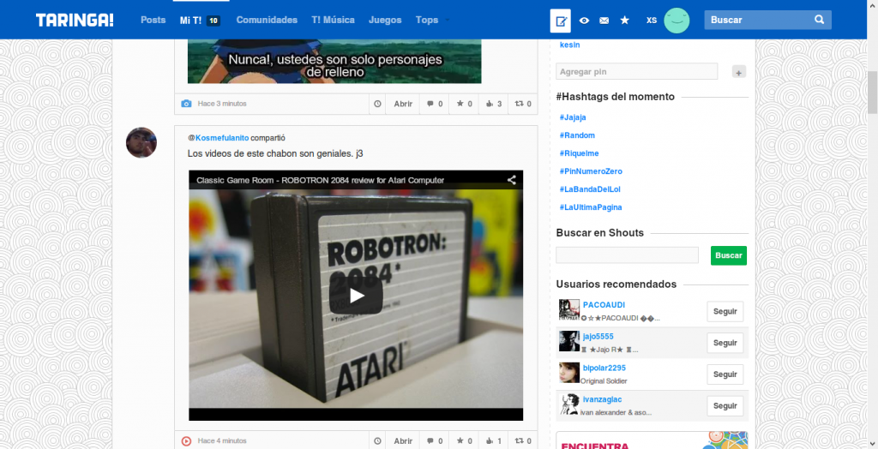Open Juegos section
The image size is (878, 449).
[x=385, y=21]
